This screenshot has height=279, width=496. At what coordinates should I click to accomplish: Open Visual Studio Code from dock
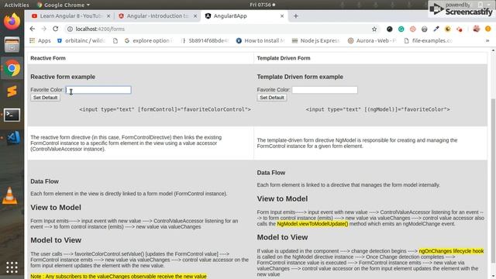coord(12,138)
